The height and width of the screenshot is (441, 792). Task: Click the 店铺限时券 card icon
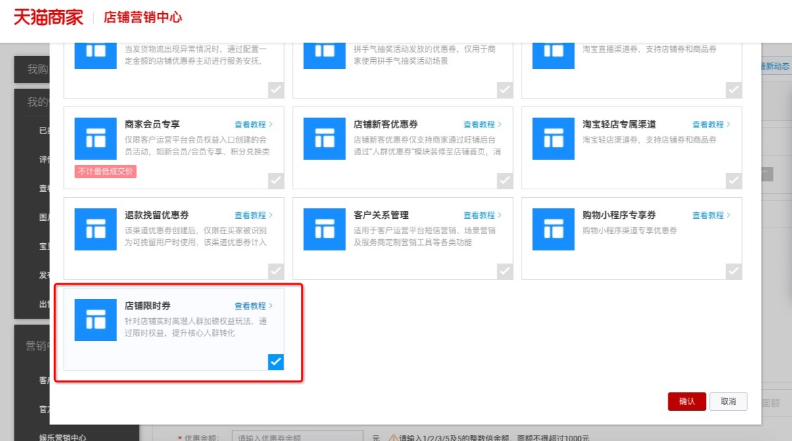(x=96, y=320)
